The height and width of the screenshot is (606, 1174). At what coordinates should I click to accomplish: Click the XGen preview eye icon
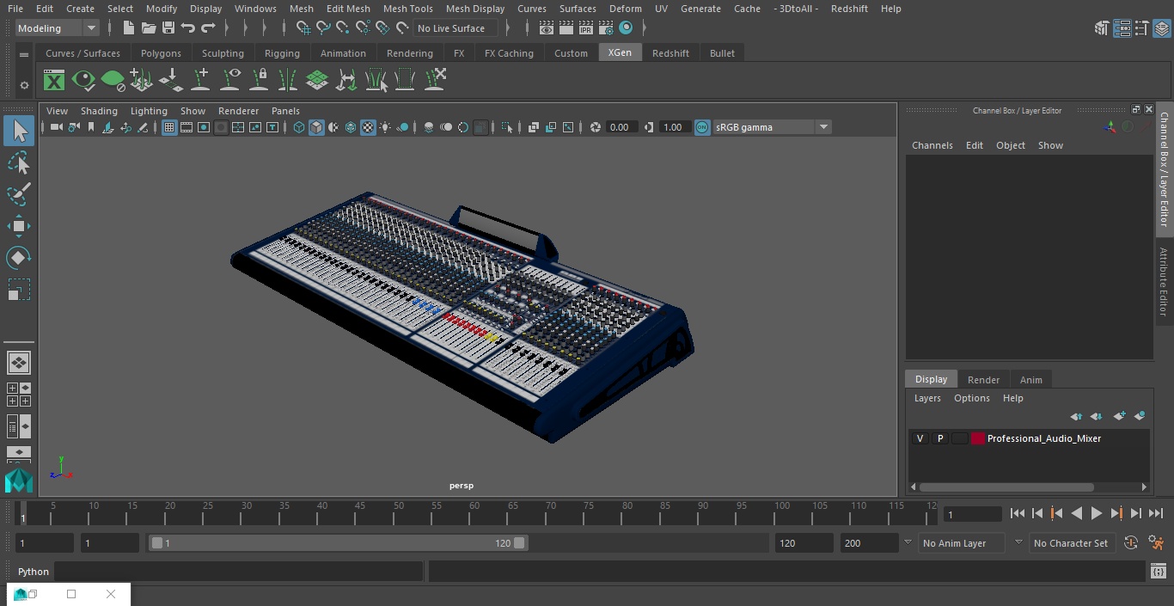click(x=83, y=81)
